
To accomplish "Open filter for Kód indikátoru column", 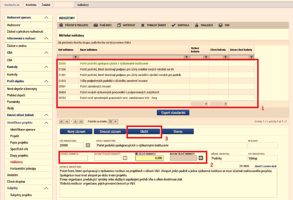I will (x=75, y=57).
